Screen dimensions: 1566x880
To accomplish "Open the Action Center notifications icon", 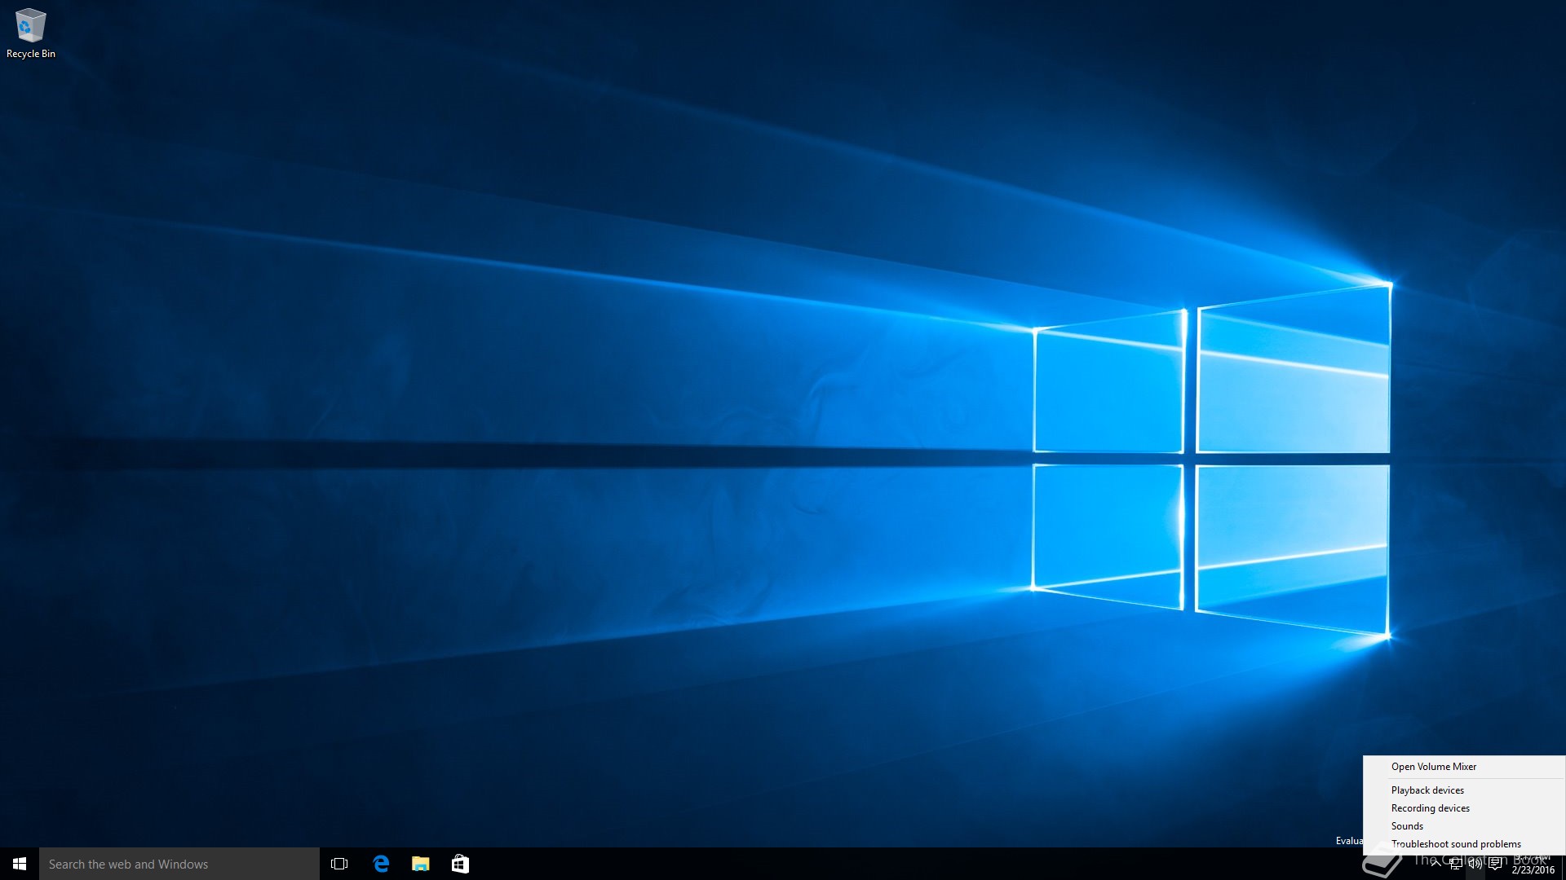I will [x=1495, y=864].
